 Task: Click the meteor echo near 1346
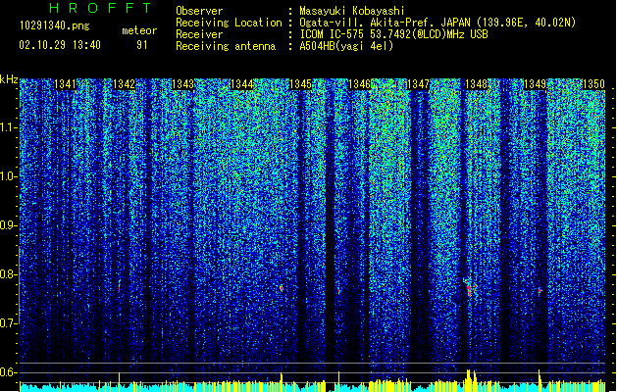338,291
